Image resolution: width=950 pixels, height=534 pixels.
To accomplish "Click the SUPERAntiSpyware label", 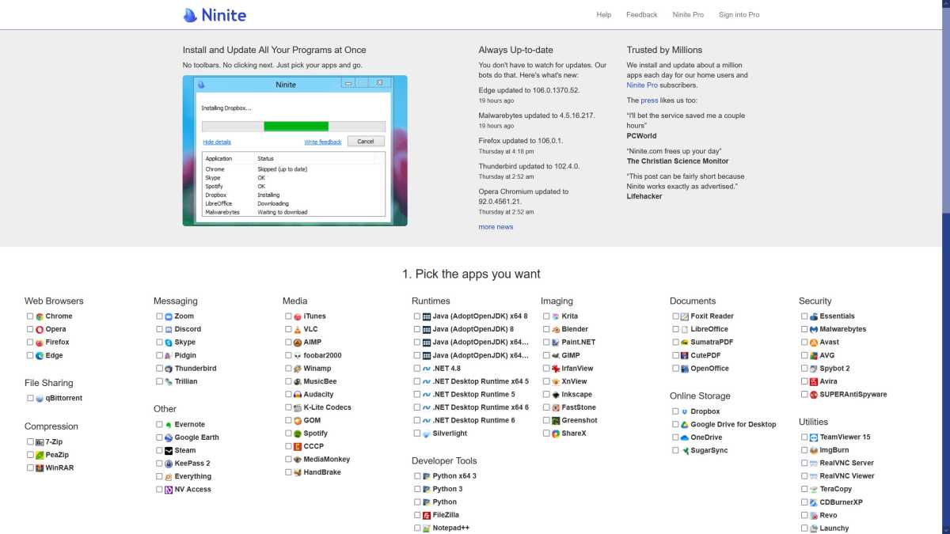I will [853, 395].
